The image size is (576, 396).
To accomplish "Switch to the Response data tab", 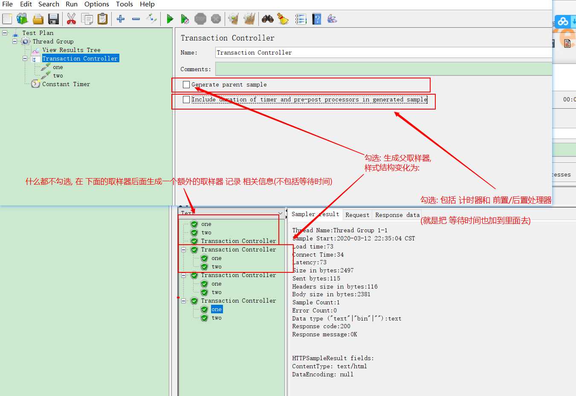I will click(397, 215).
